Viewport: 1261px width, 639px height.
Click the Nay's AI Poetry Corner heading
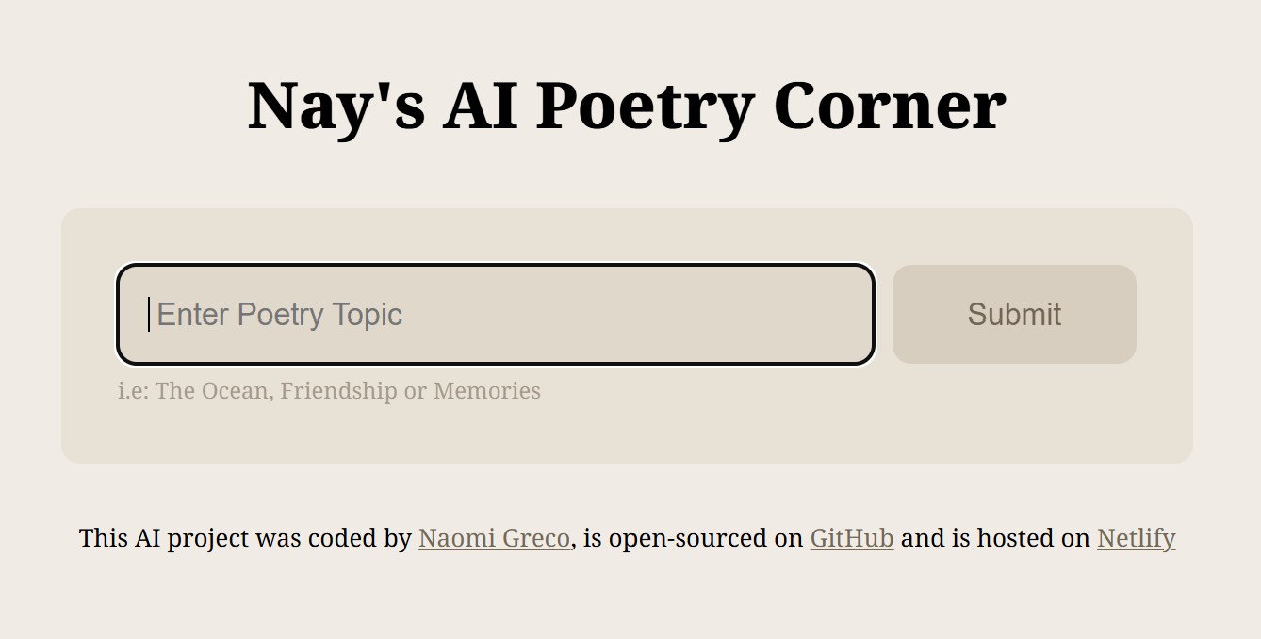pos(627,106)
